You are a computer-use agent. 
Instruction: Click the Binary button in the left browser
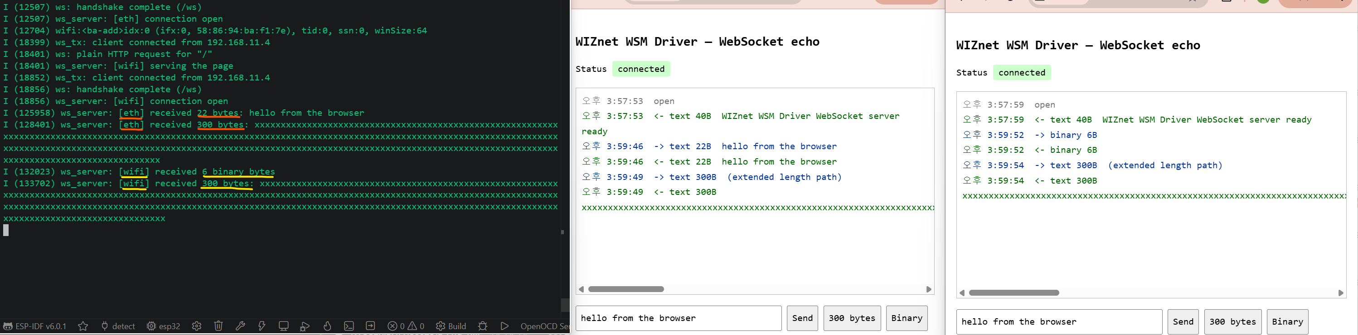click(907, 318)
